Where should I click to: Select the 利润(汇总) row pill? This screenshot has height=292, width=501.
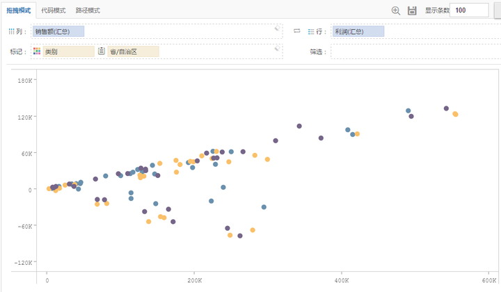[x=358, y=32]
